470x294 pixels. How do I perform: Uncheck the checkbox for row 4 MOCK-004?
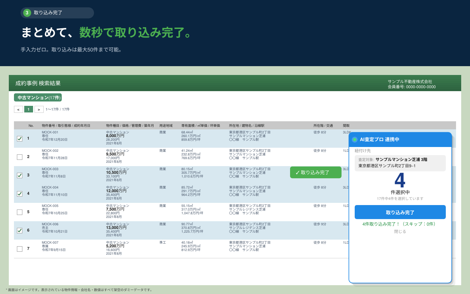[19, 194]
